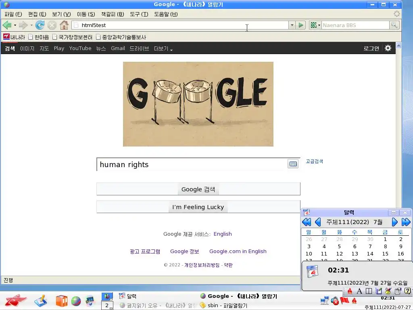Open the YouTube link in Google bar
Image resolution: width=413 pixels, height=310 pixels.
[x=80, y=48]
